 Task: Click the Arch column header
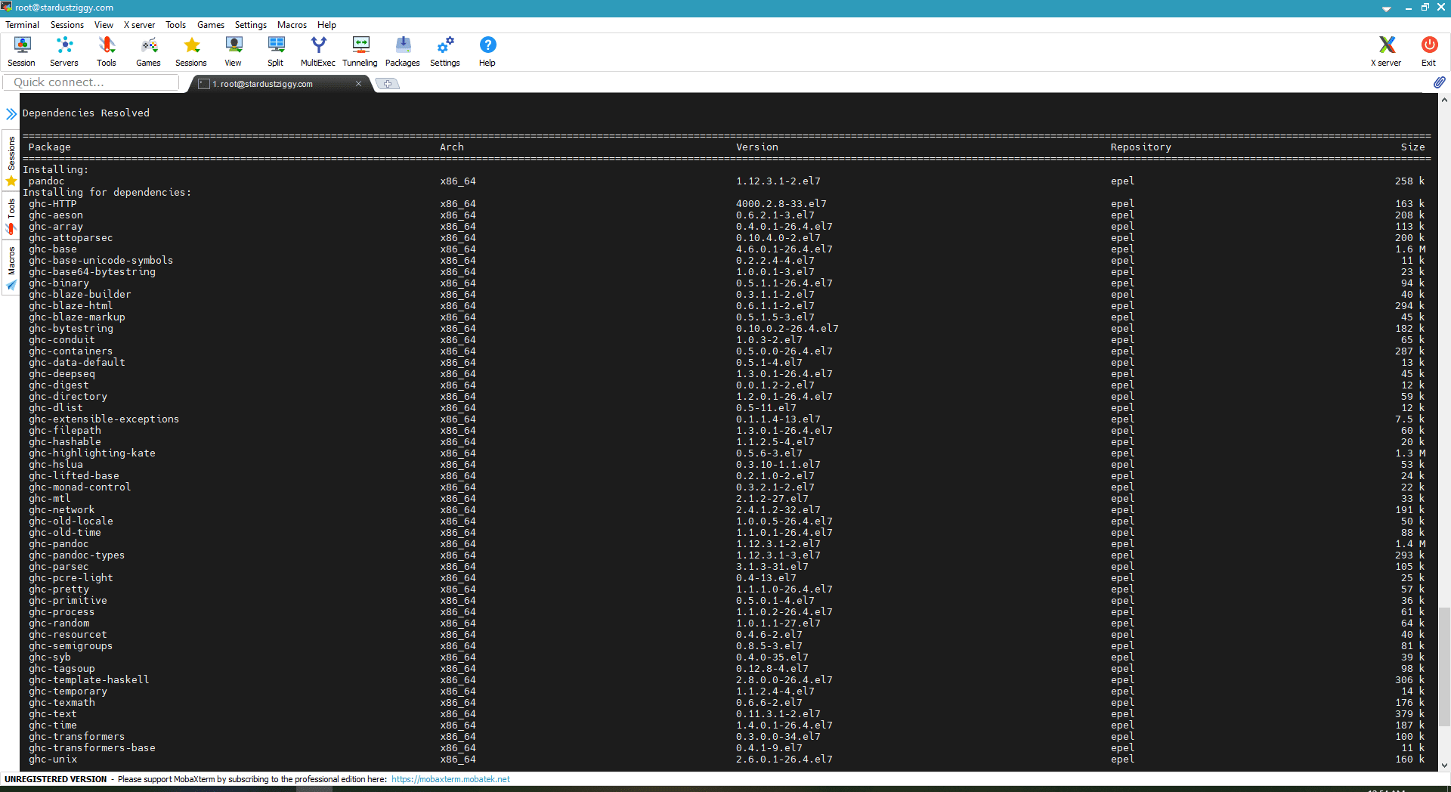tap(452, 147)
